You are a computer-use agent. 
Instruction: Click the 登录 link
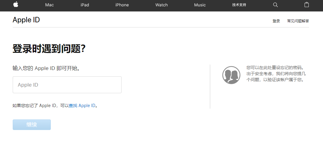tap(276, 21)
